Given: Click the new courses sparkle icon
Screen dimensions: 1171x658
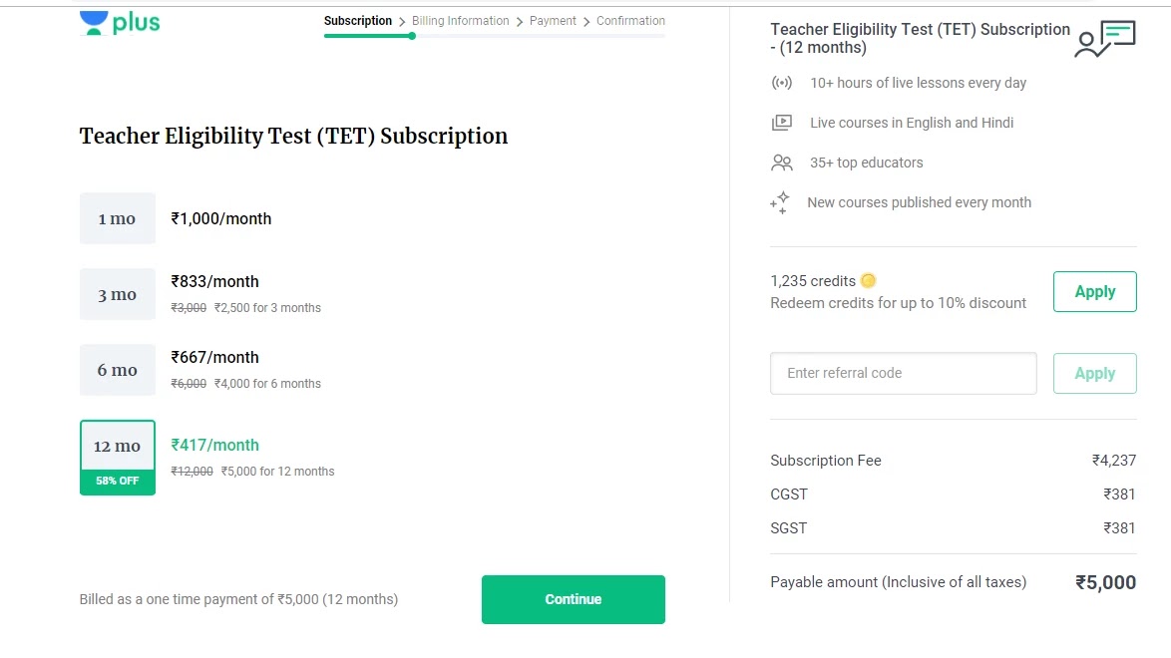Looking at the screenshot, I should tap(780, 202).
